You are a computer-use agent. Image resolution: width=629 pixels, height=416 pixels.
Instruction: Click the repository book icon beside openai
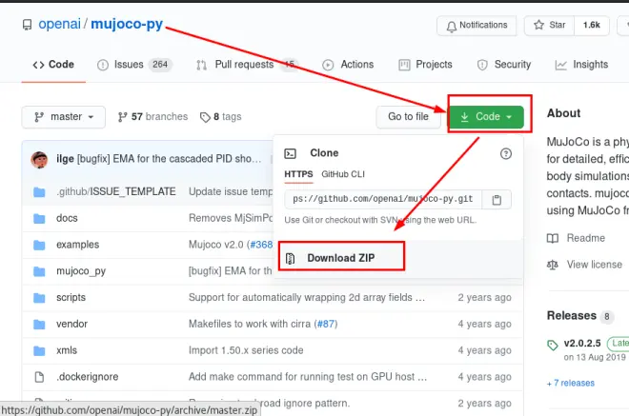click(x=27, y=25)
